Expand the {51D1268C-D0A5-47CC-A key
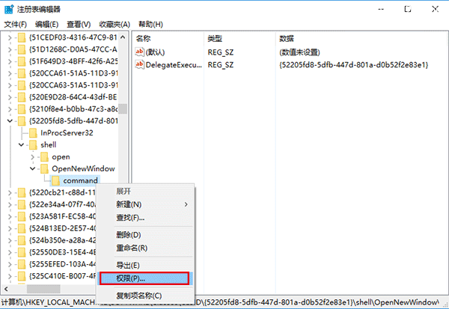 10,49
